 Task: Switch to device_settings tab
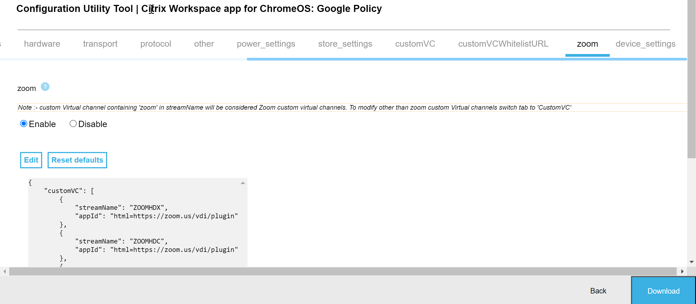645,44
